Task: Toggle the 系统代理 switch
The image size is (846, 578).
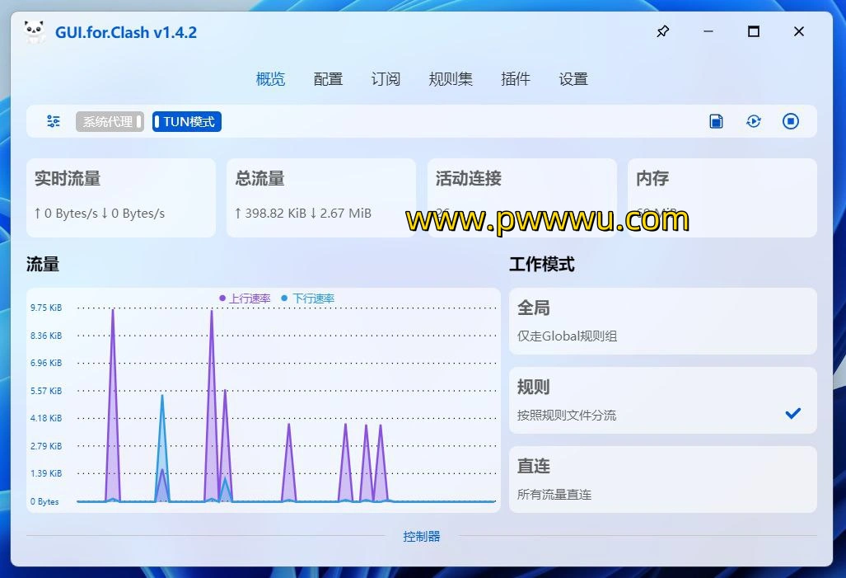Action: click(x=110, y=121)
